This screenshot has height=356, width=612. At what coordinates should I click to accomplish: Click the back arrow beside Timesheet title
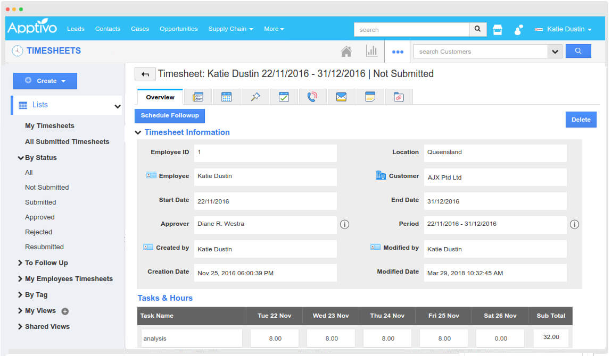(145, 74)
